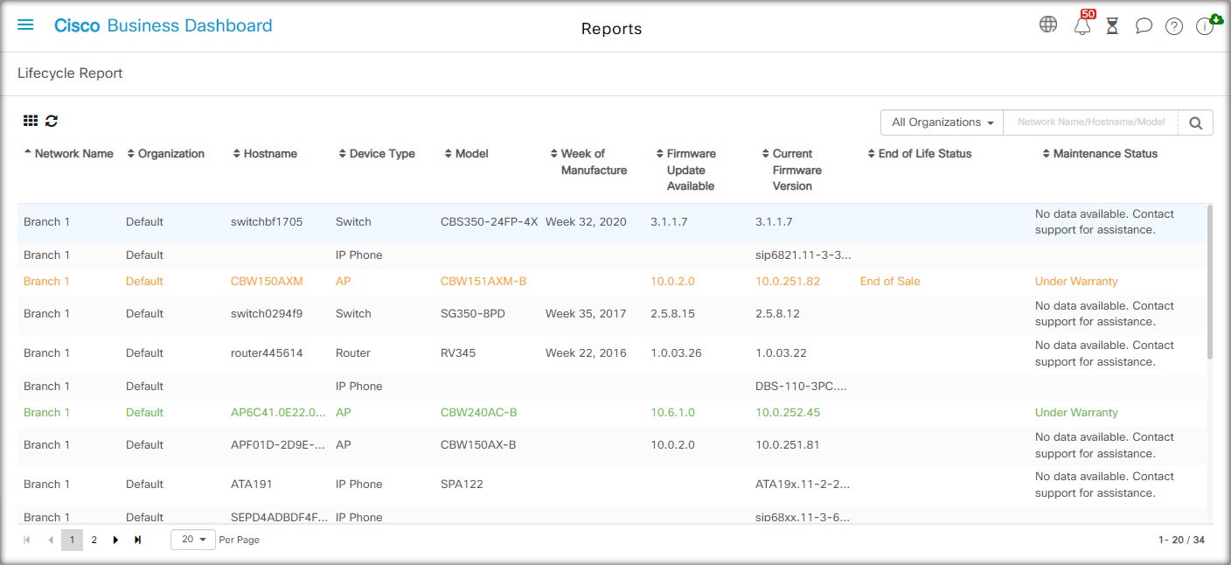Go to the previous page arrow
This screenshot has height=565, width=1231.
click(50, 540)
